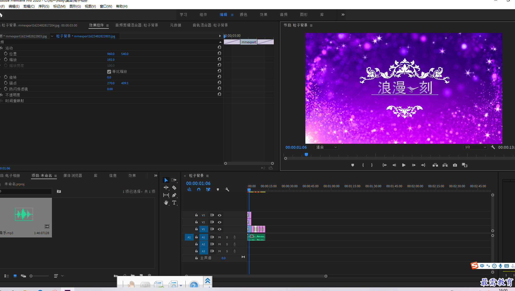Select the Type tool
This screenshot has width=515, height=291.
coord(174,203)
